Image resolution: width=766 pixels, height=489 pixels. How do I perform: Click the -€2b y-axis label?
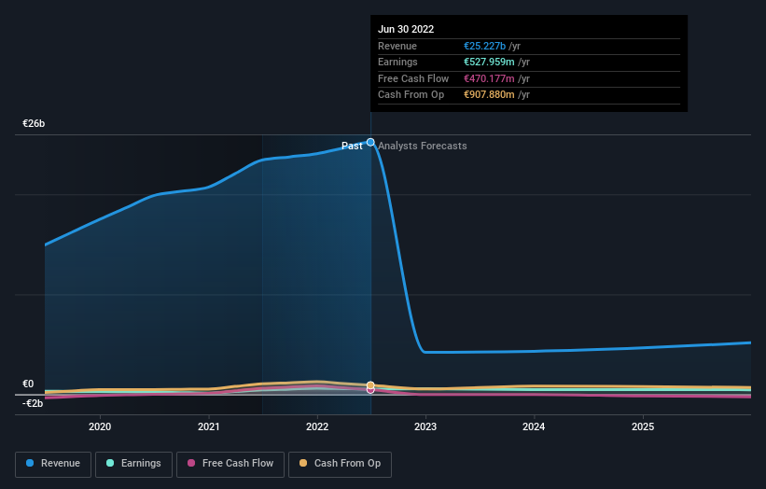coord(33,403)
